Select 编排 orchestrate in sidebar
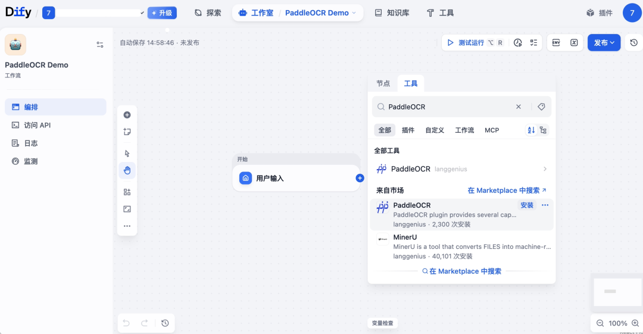 tap(55, 107)
